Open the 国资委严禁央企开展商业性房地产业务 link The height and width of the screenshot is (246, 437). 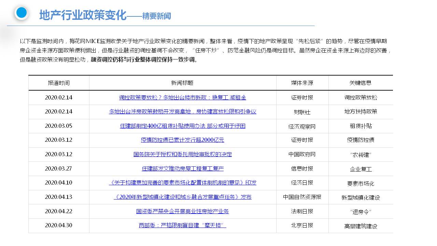(x=182, y=211)
